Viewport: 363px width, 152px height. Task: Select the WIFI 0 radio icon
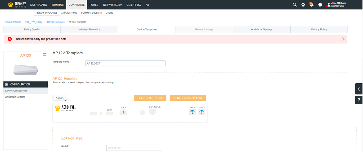(x=192, y=112)
